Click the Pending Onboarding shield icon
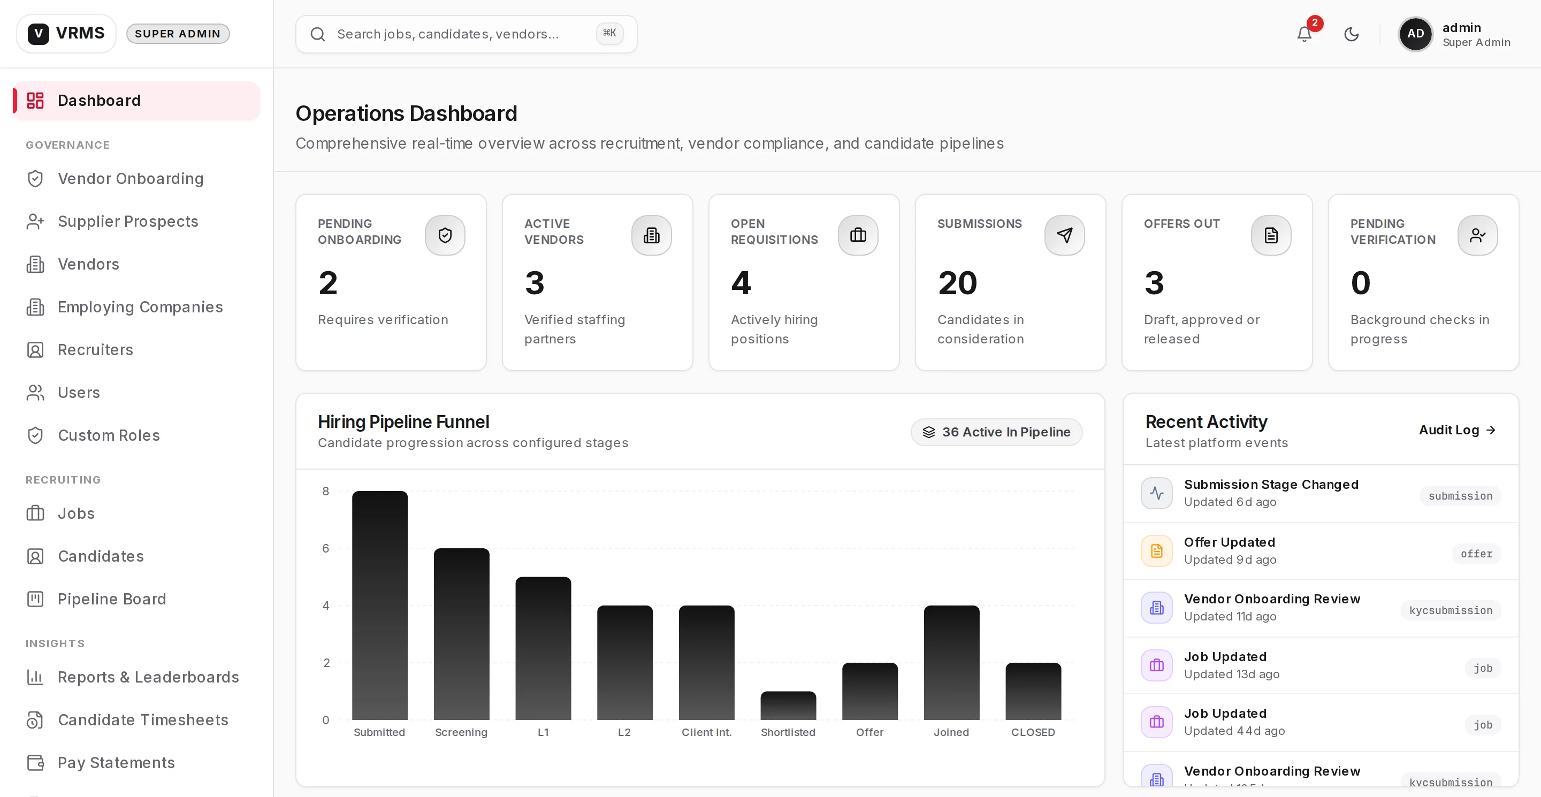This screenshot has width=1541, height=797. point(445,235)
